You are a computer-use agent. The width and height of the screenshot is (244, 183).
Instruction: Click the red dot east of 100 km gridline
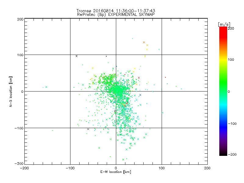pos(165,77)
